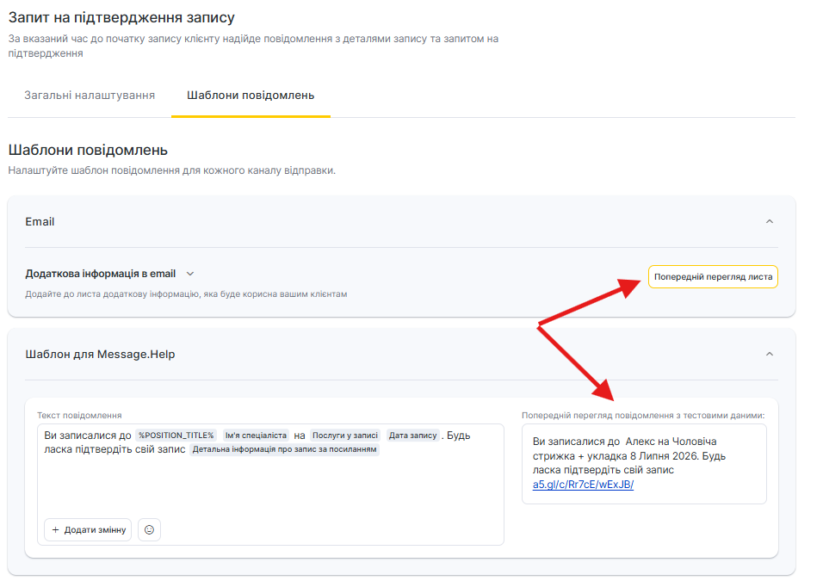The image size is (823, 587).
Task: Click the Шаблон для Message.Help title
Action: pyautogui.click(x=100, y=354)
